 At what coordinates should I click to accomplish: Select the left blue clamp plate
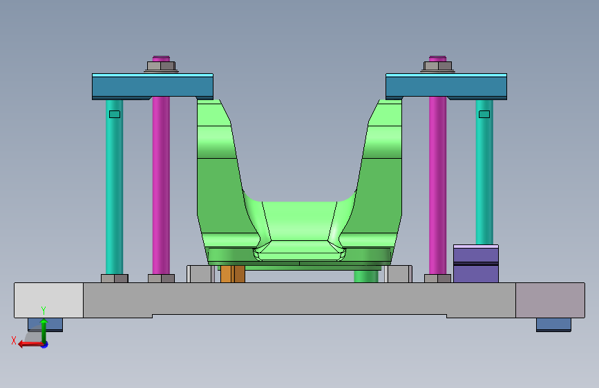(x=153, y=87)
